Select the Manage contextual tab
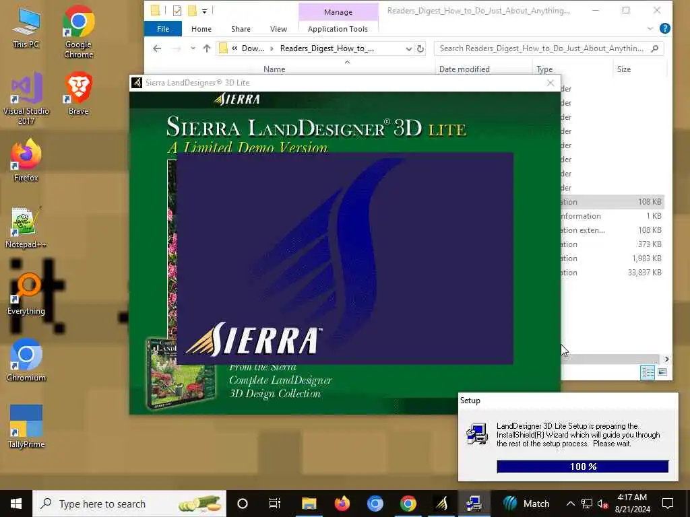Viewport: 690px width, 517px height. [338, 12]
